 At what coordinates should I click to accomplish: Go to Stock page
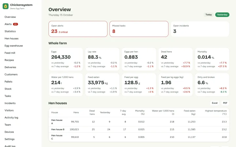(x=8, y=89)
